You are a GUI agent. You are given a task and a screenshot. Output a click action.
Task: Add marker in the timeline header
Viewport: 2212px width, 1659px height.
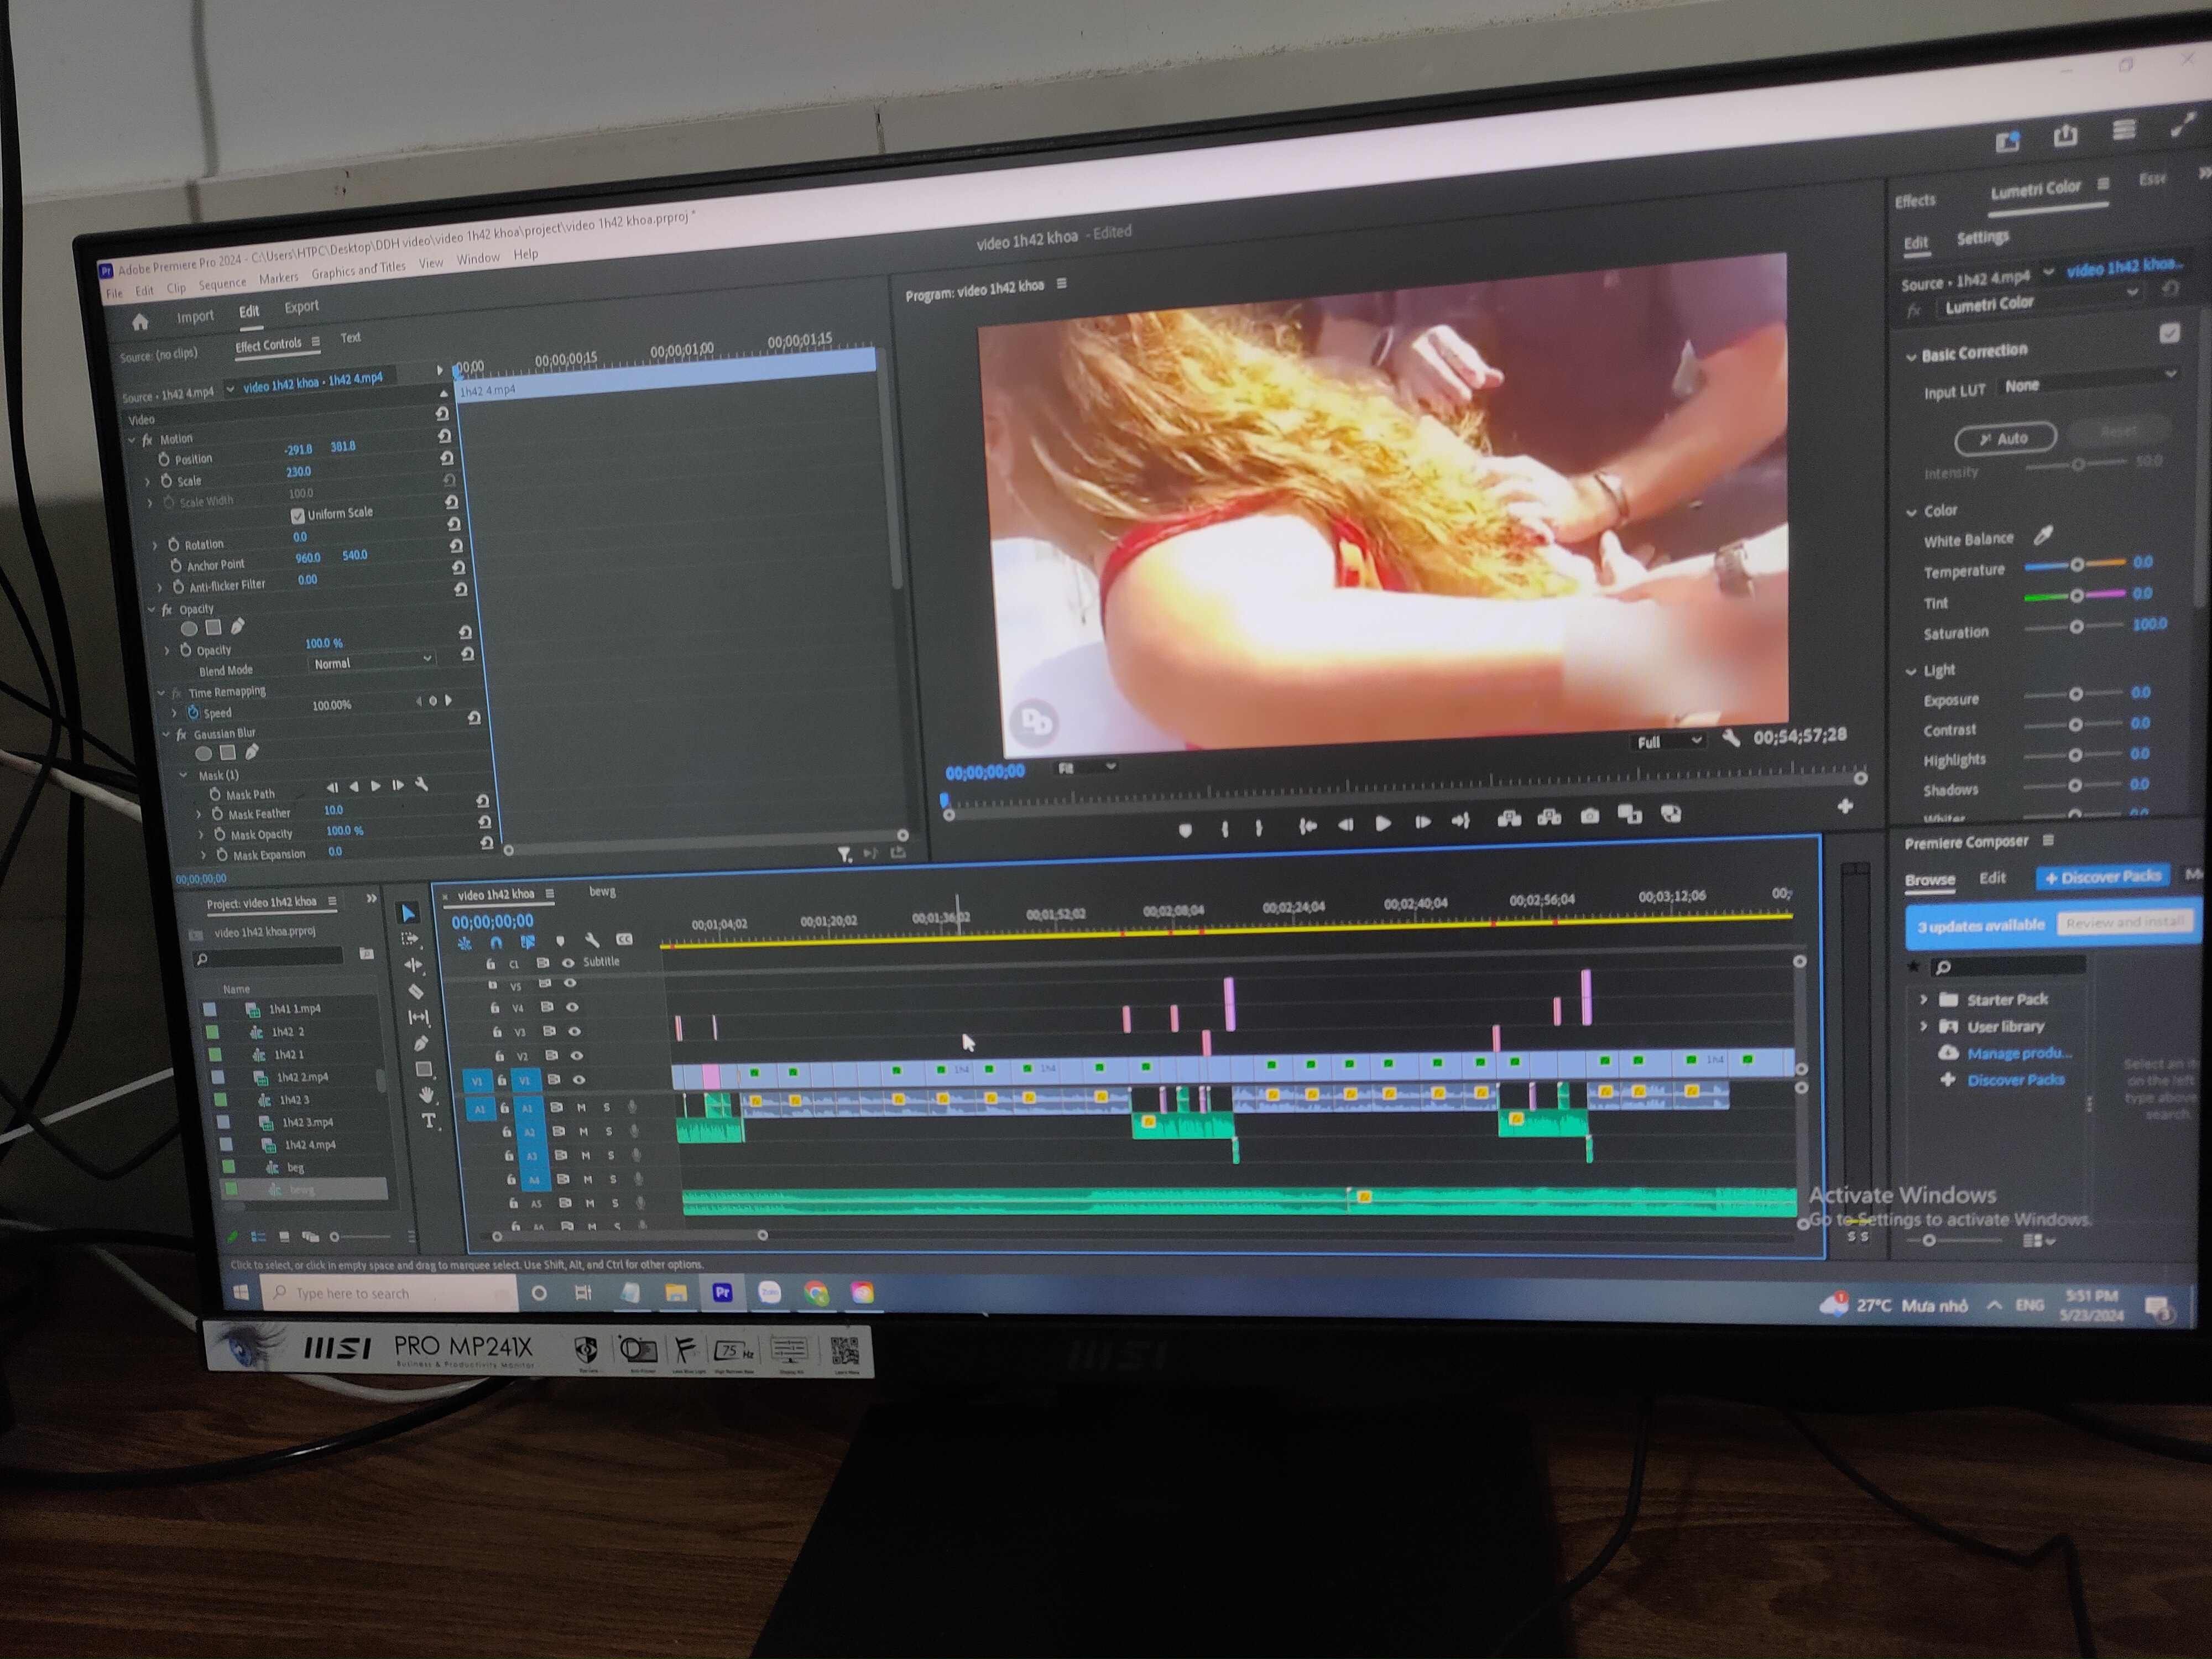point(560,941)
